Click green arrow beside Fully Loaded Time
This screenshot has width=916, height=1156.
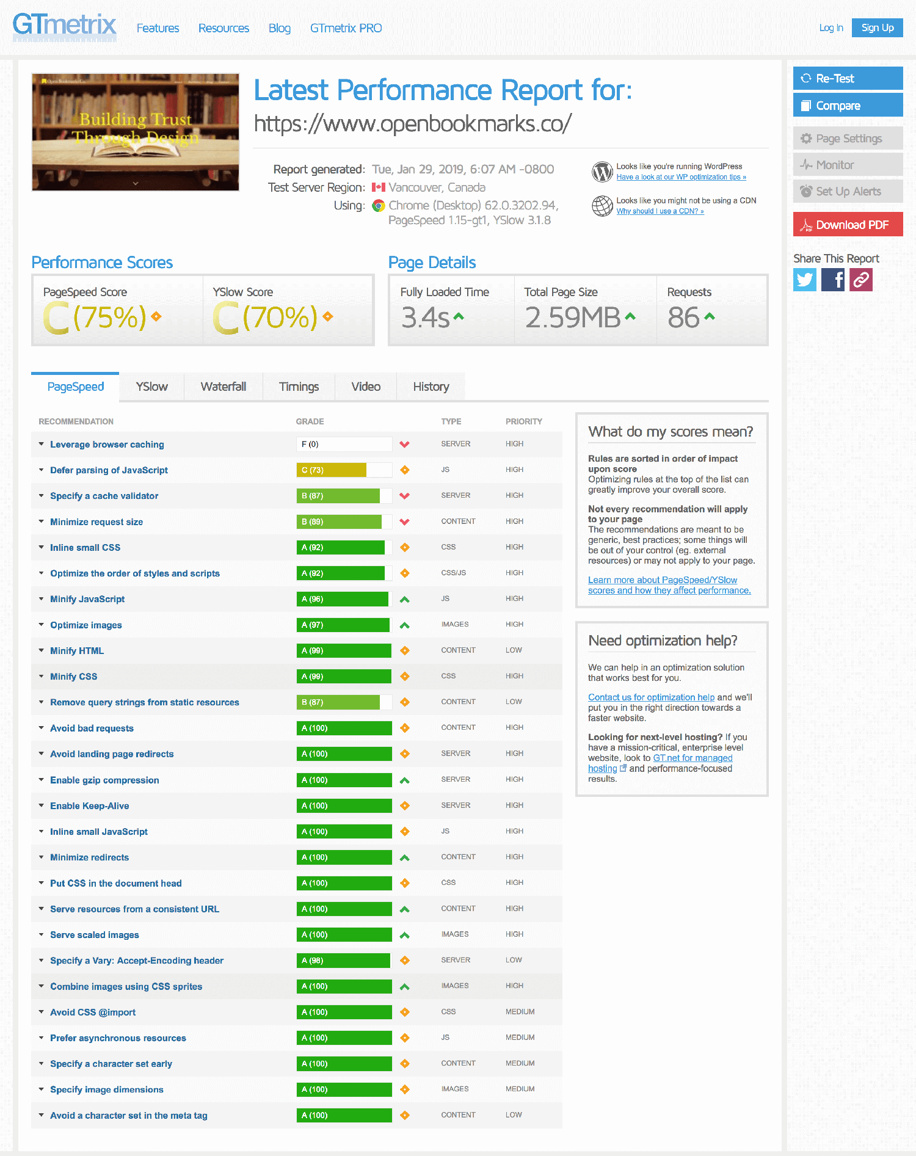pyautogui.click(x=459, y=316)
